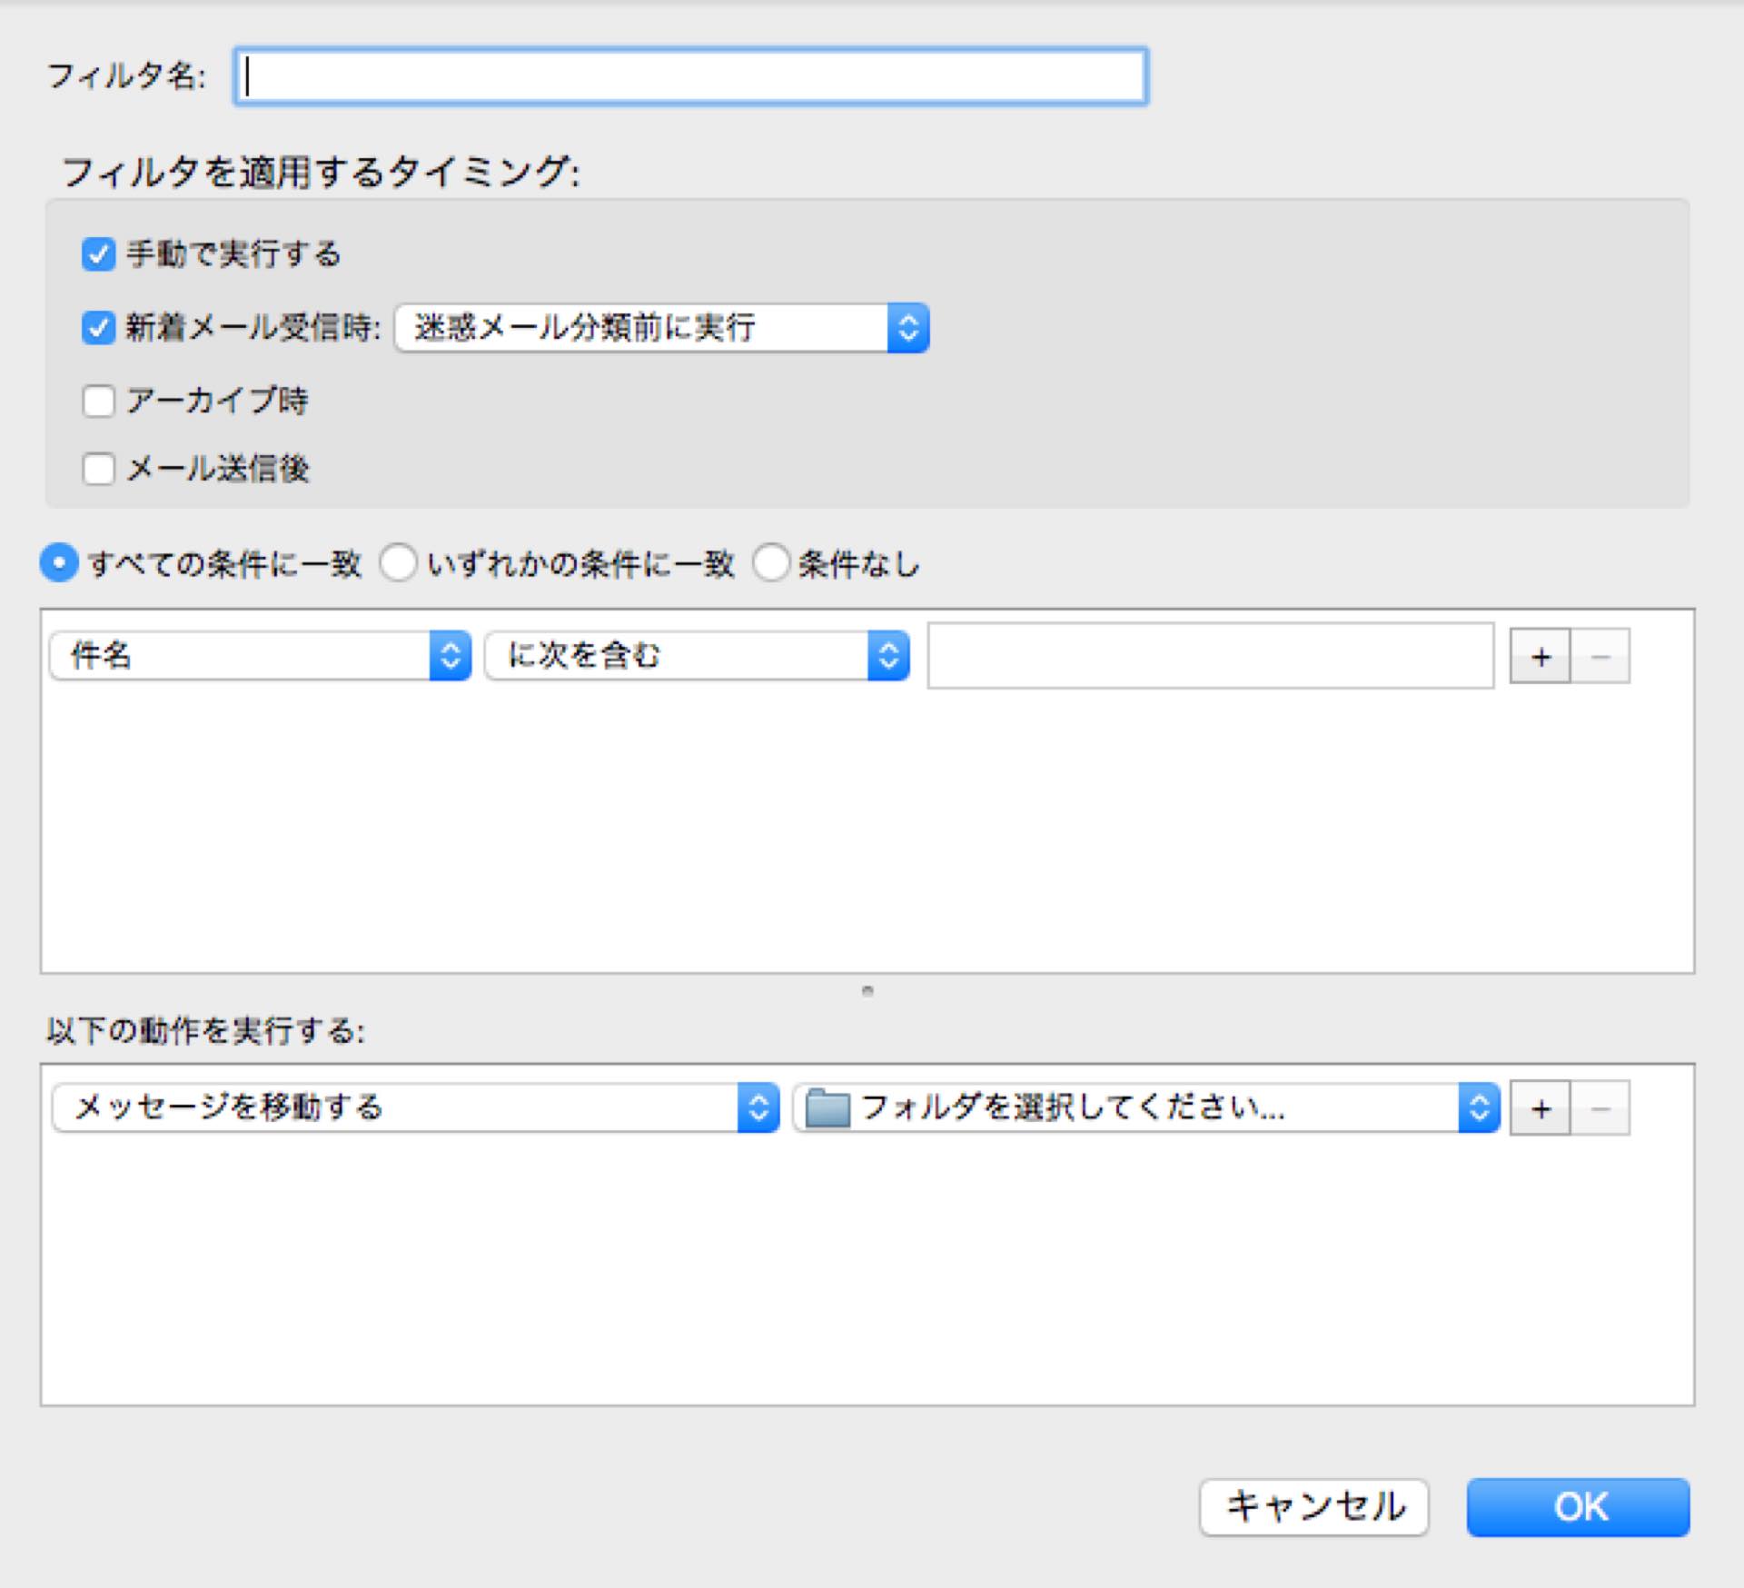Enable the メール送信後 checkbox
Screen dimensions: 1744x1588
coord(98,470)
